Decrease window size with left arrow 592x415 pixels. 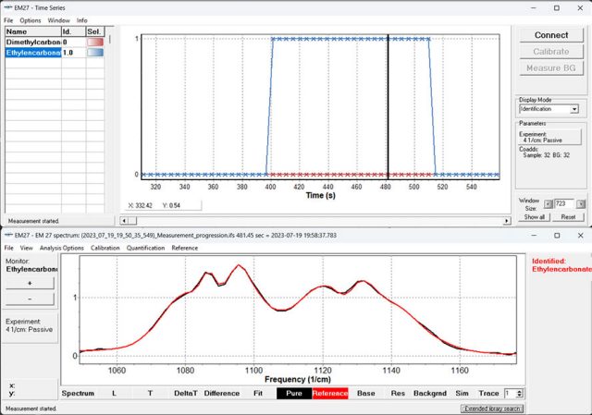tap(549, 204)
